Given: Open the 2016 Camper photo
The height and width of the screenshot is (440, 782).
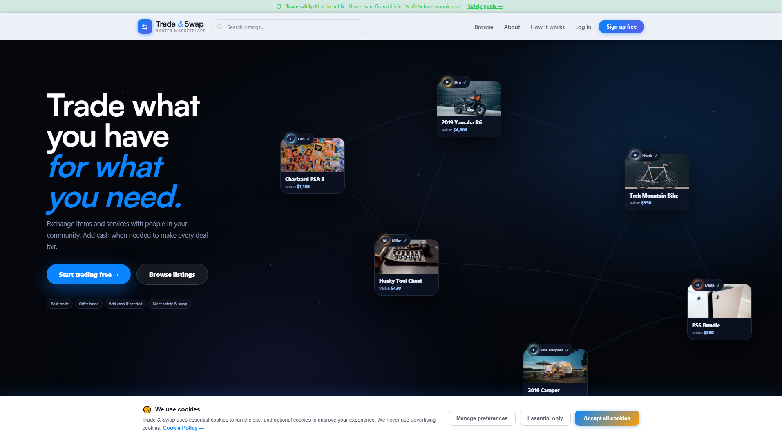Looking at the screenshot, I should (x=555, y=366).
